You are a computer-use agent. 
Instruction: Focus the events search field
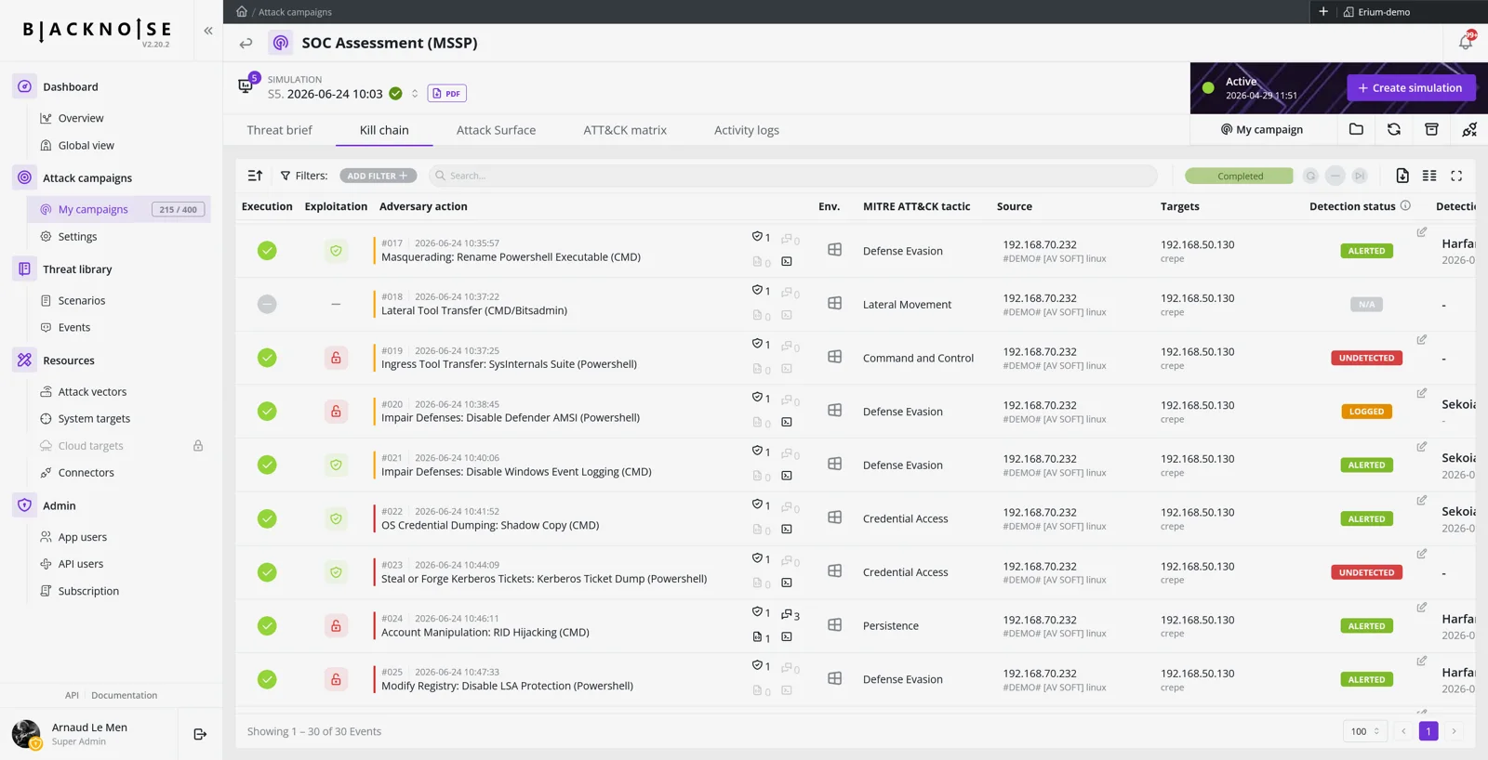(x=793, y=176)
